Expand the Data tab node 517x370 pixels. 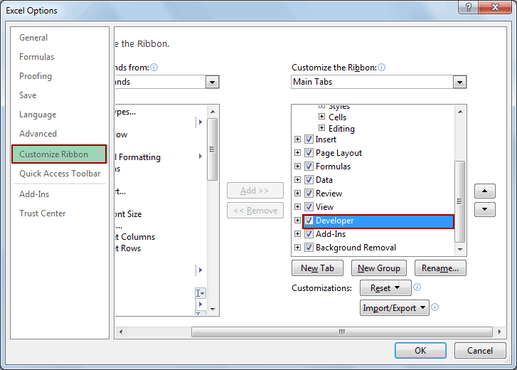pyautogui.click(x=297, y=180)
